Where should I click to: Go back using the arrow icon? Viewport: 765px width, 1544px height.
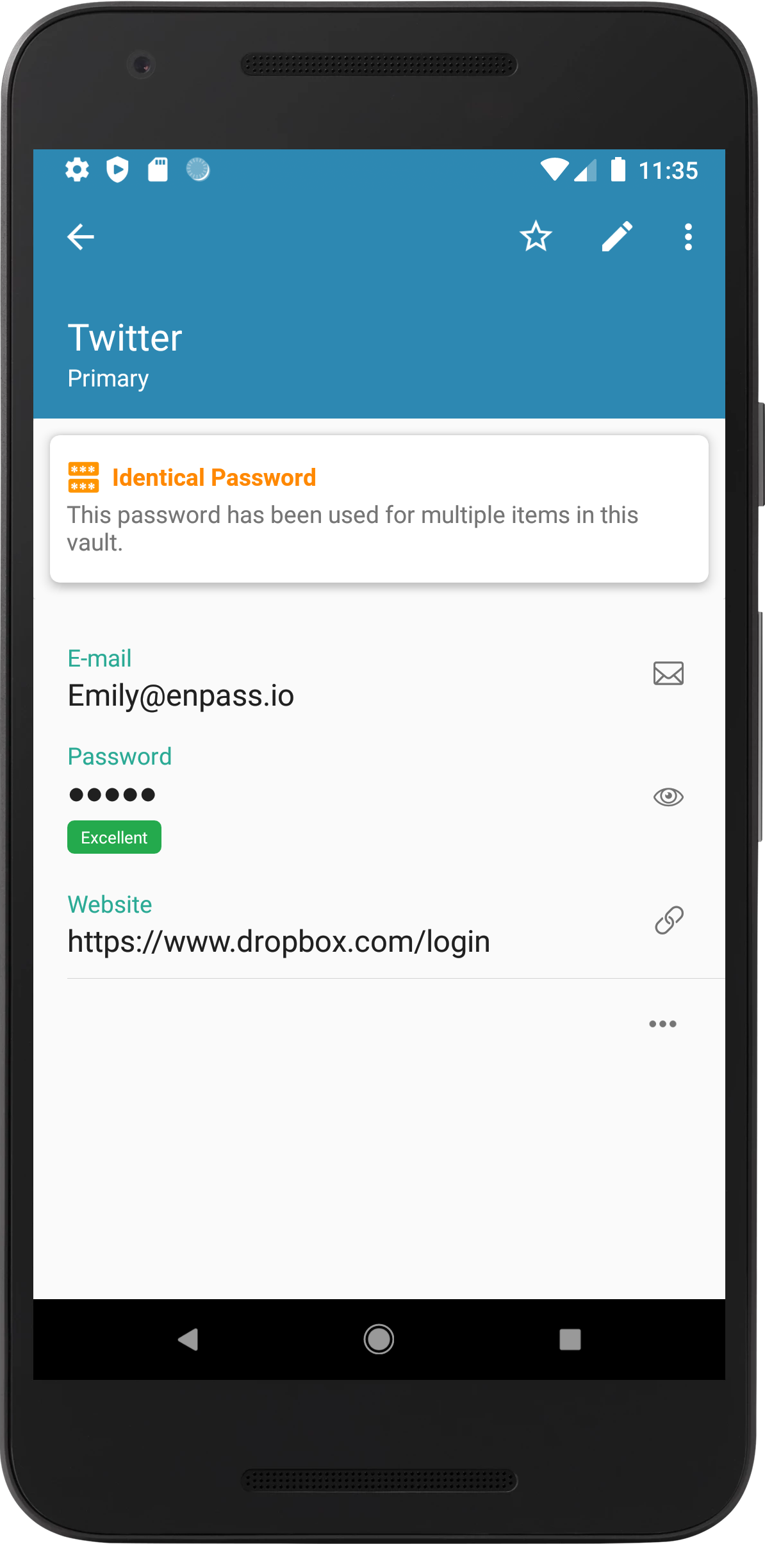click(81, 237)
